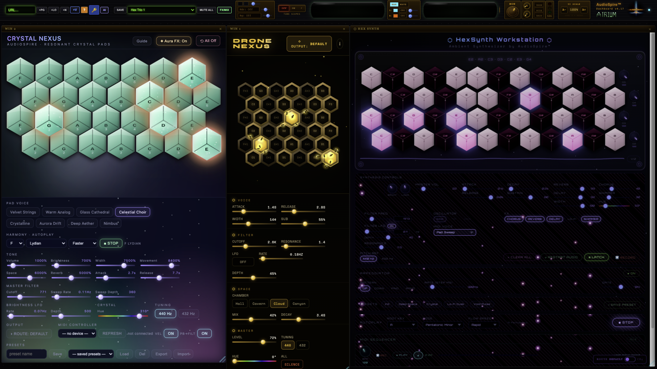Switch tube scopes to OFF
657x369 pixels.
(x=284, y=8)
